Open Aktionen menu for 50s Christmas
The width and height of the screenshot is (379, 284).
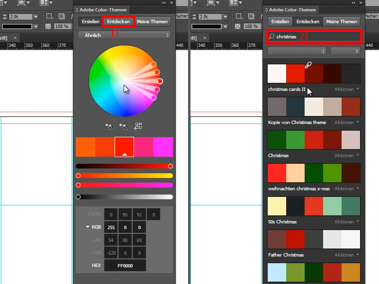pyautogui.click(x=347, y=222)
